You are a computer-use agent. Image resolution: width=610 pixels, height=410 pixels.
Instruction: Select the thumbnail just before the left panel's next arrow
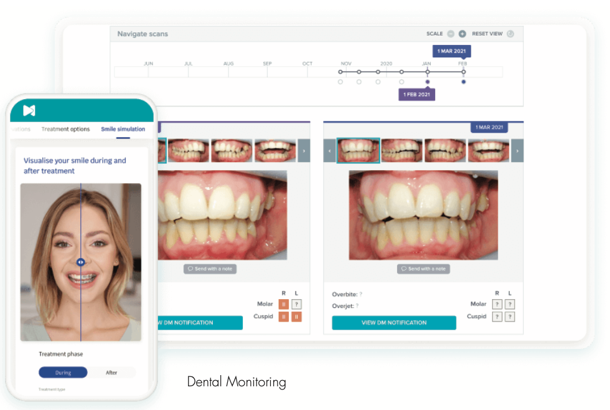275,150
